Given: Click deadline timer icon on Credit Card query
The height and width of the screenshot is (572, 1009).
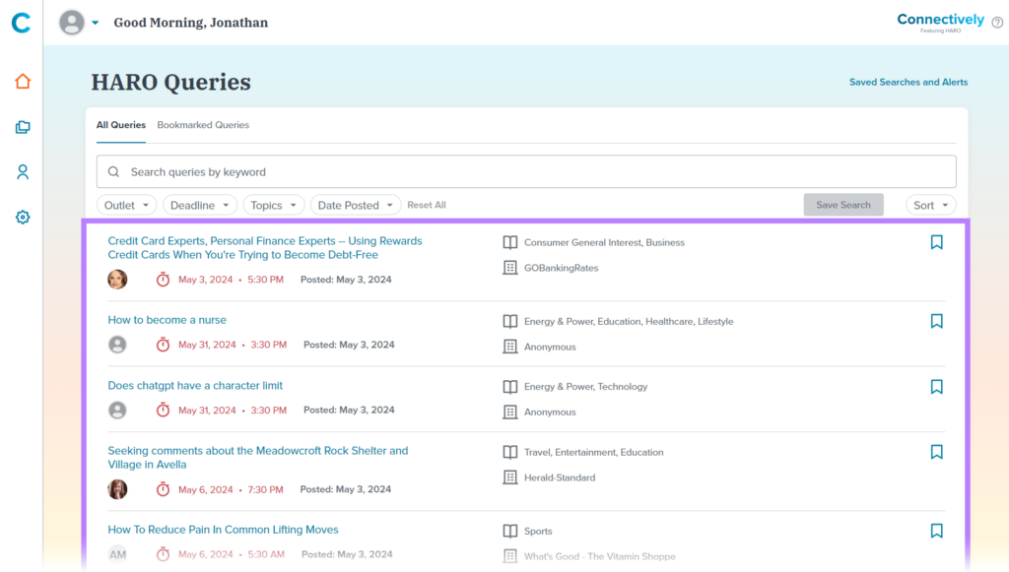Looking at the screenshot, I should click(x=163, y=280).
